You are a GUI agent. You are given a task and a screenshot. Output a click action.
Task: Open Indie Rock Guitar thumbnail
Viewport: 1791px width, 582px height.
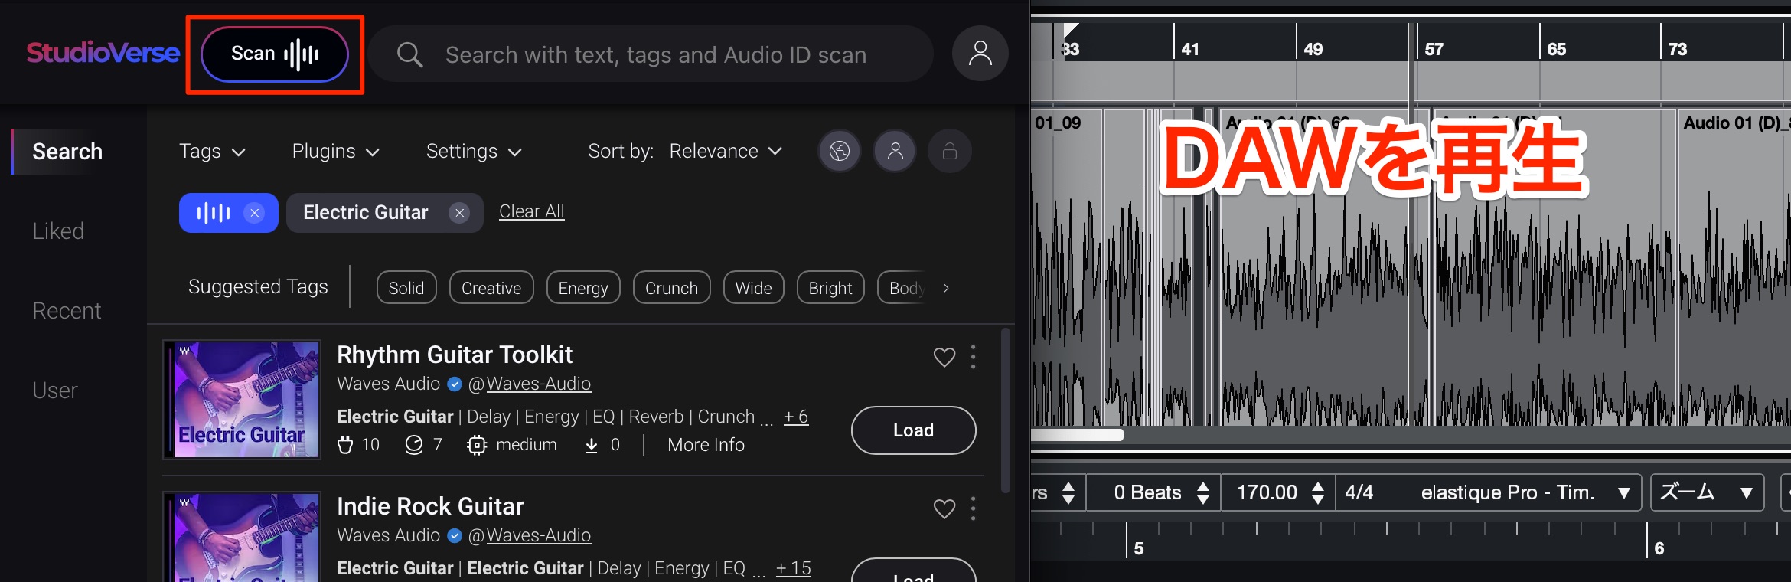pos(242,537)
